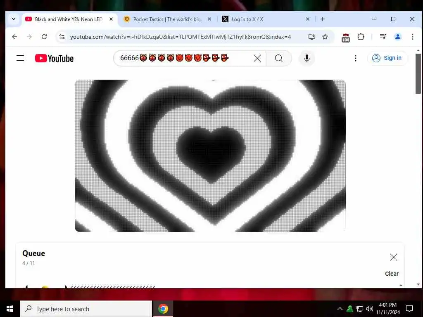Image resolution: width=423 pixels, height=317 pixels.
Task: Close the Log in to X tab
Action: (307, 19)
